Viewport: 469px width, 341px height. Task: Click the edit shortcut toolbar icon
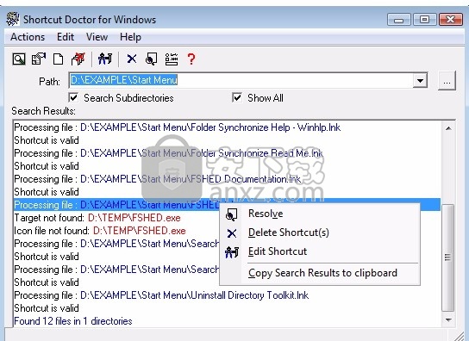pyautogui.click(x=105, y=59)
